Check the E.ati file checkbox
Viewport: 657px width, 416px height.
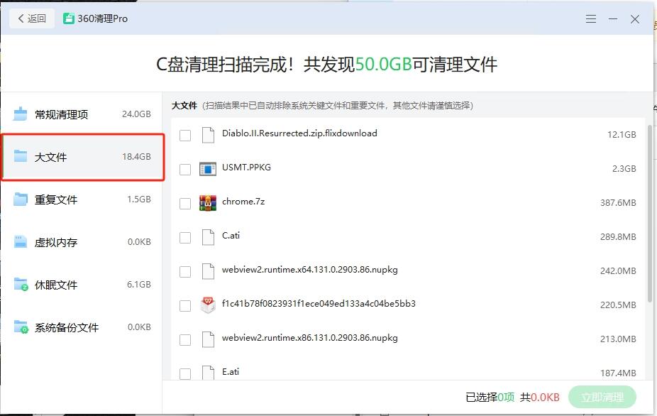(185, 373)
